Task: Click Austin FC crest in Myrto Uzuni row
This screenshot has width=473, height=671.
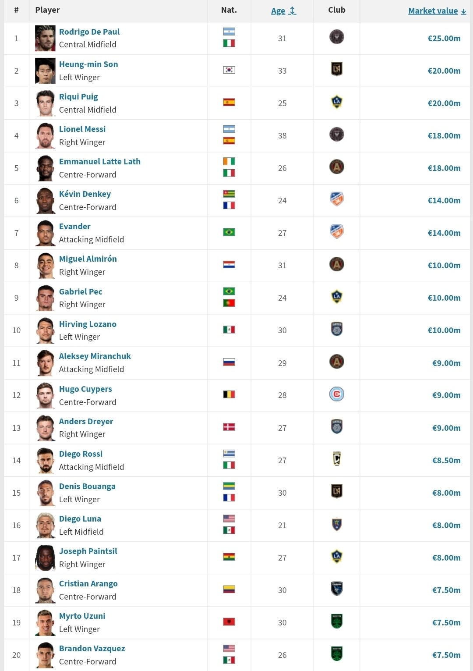Action: pos(336,621)
